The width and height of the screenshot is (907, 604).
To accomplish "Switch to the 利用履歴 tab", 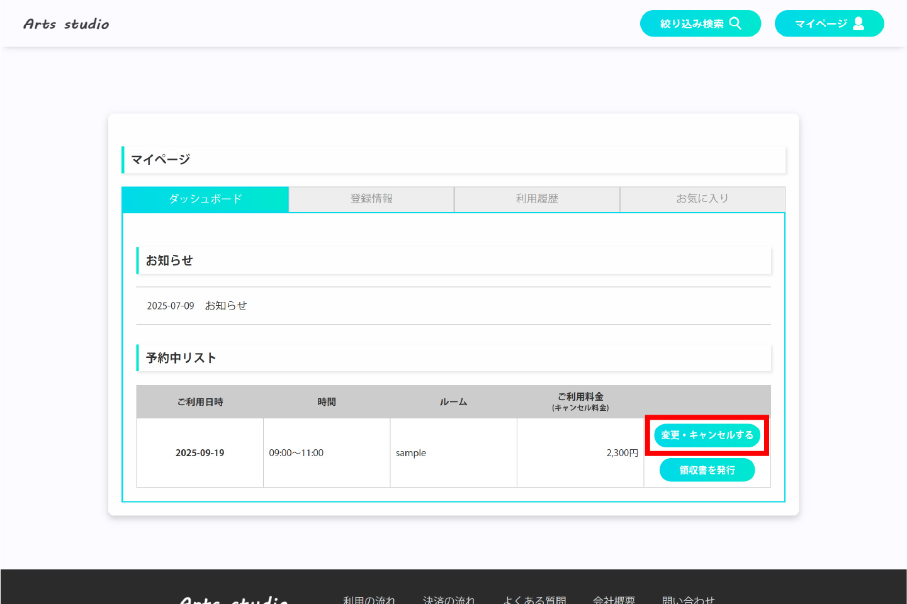I will (x=537, y=199).
